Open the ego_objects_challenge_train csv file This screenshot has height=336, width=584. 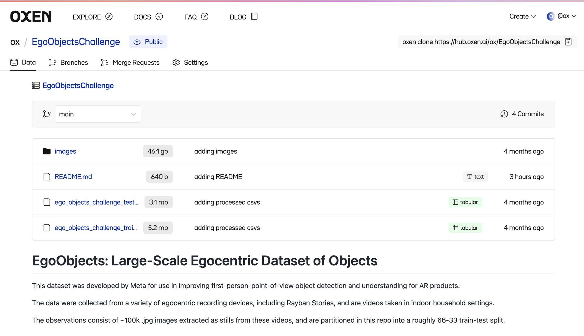click(x=95, y=228)
